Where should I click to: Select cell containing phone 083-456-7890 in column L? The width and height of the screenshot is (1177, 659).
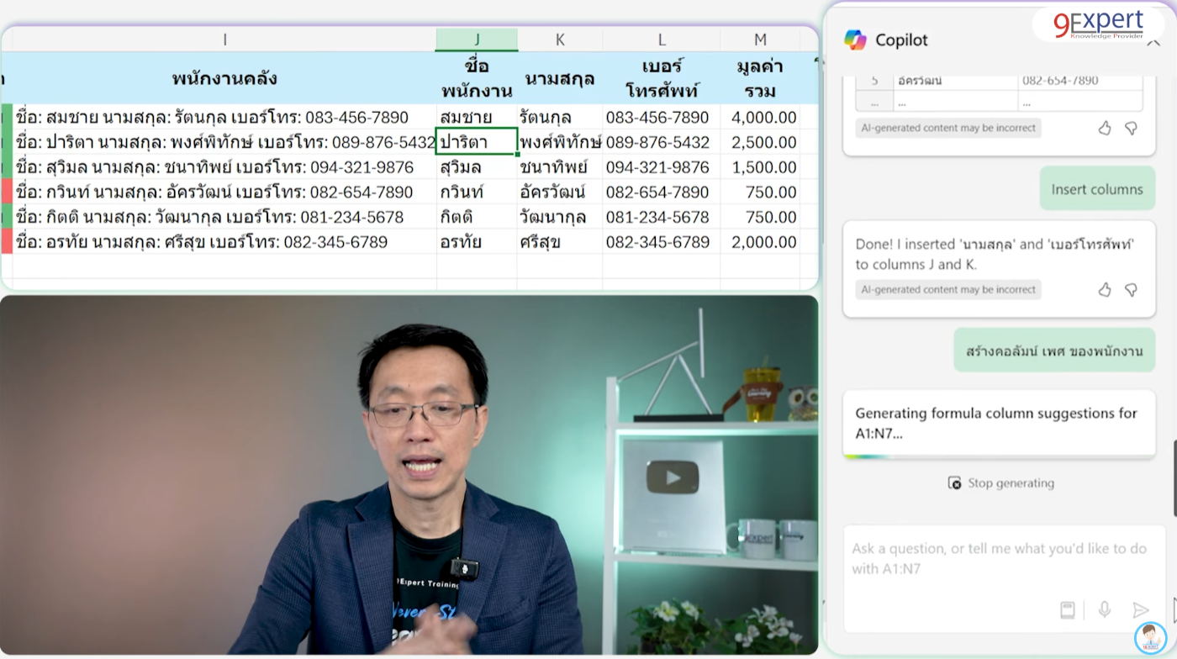pos(657,118)
